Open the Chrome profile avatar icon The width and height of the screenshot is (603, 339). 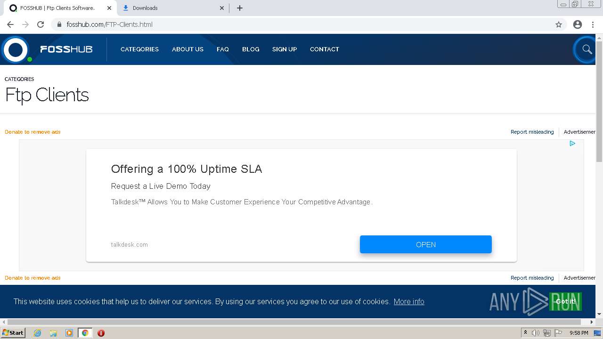(578, 24)
